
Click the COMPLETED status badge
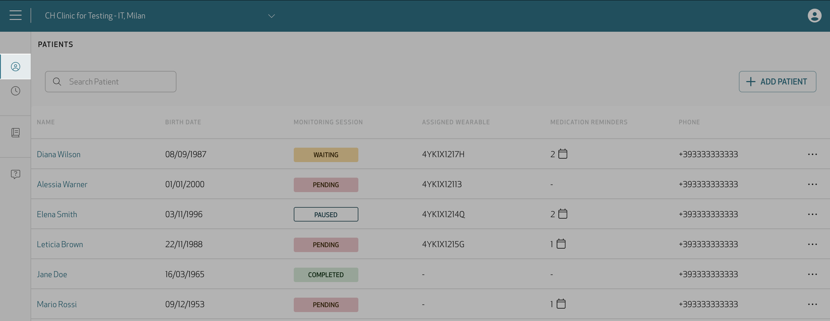coord(326,275)
